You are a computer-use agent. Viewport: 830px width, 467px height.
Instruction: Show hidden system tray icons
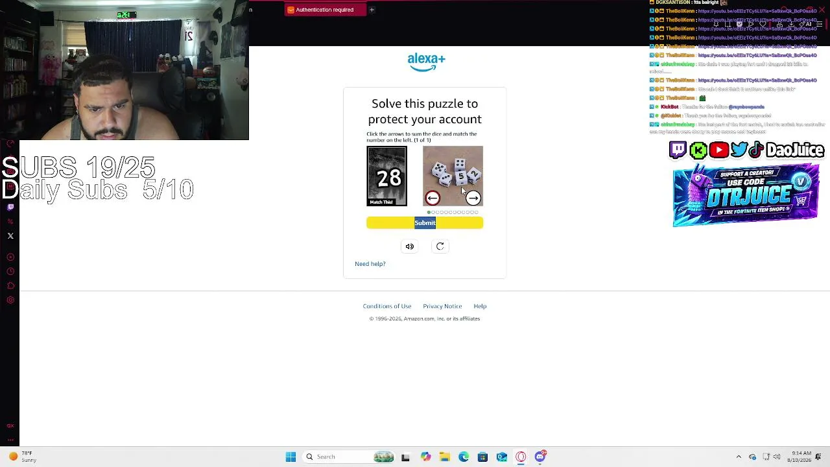point(739,457)
